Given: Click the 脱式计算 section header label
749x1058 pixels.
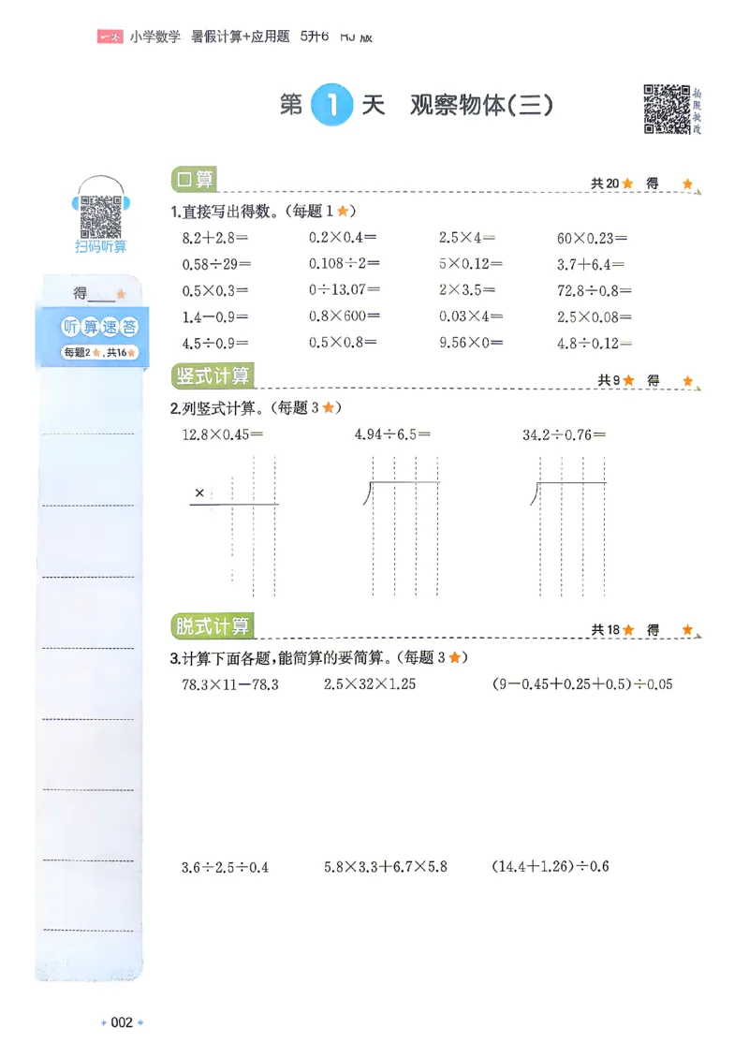Looking at the screenshot, I should pos(213,625).
